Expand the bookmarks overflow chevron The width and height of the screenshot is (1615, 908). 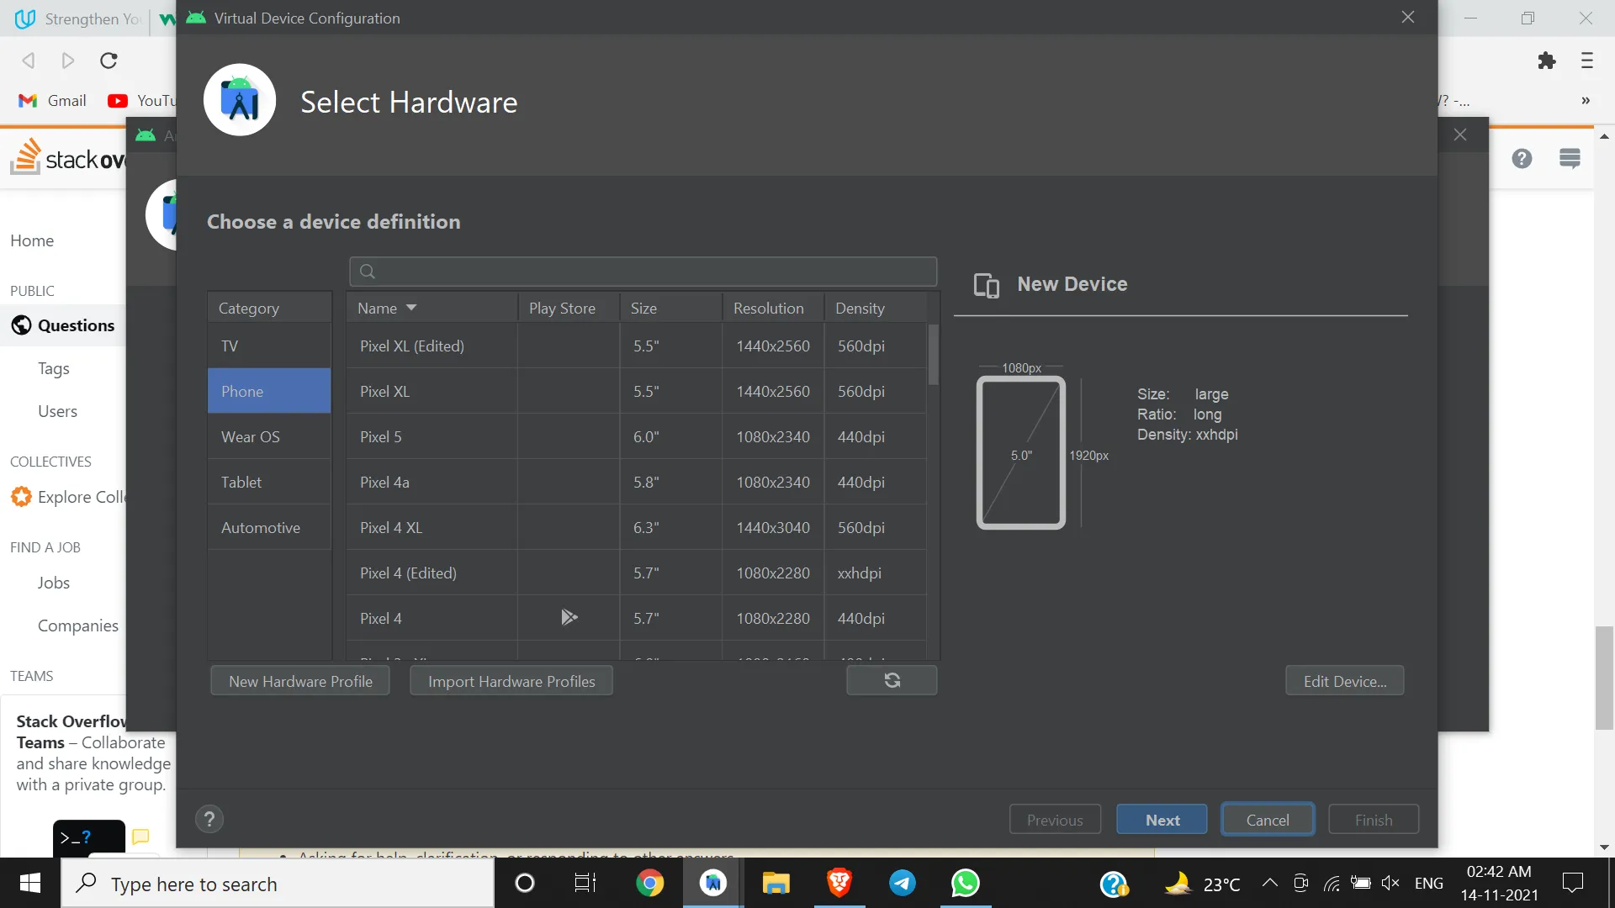(x=1586, y=101)
